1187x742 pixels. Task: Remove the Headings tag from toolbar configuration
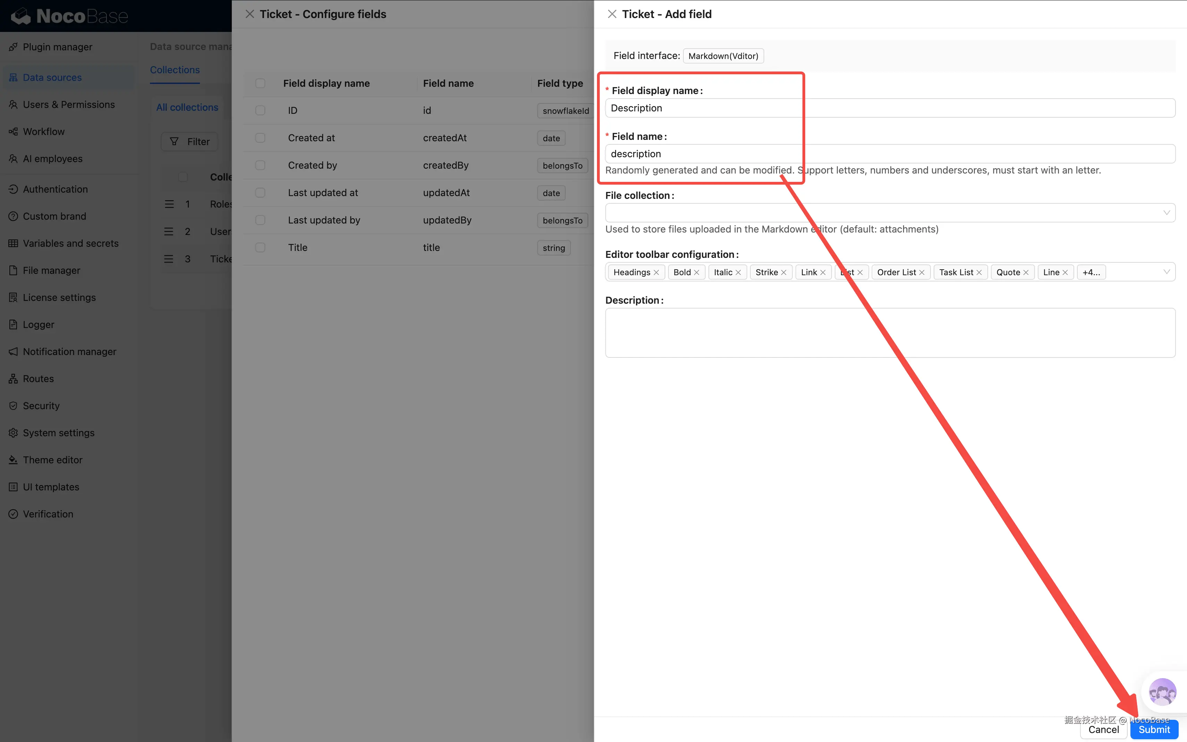[x=656, y=272]
